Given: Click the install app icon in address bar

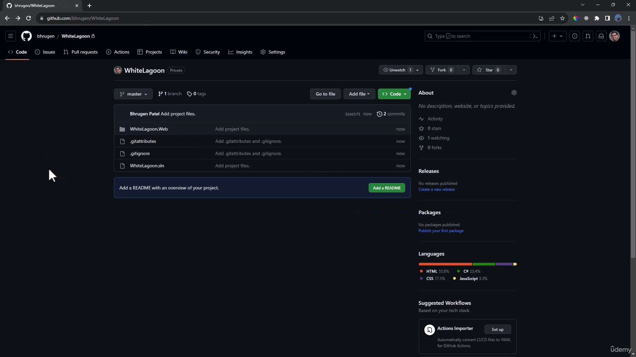Looking at the screenshot, I should tap(541, 18).
